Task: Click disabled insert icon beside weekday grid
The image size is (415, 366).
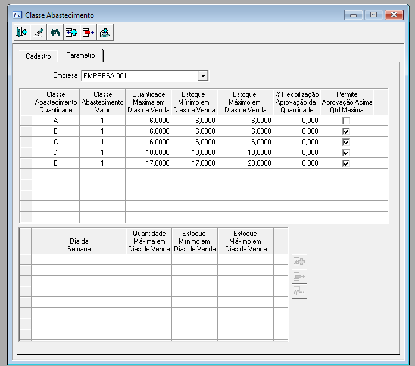Action: pyautogui.click(x=299, y=261)
